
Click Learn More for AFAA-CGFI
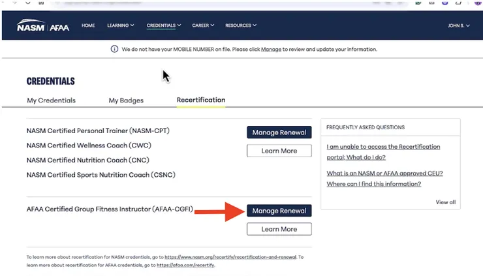tap(279, 229)
